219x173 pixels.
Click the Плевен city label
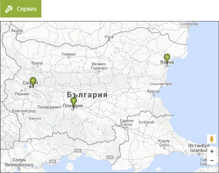click(69, 54)
